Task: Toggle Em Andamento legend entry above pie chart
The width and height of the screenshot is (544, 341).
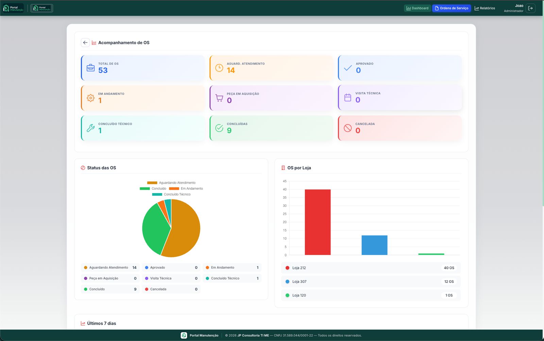Action: 186,188
